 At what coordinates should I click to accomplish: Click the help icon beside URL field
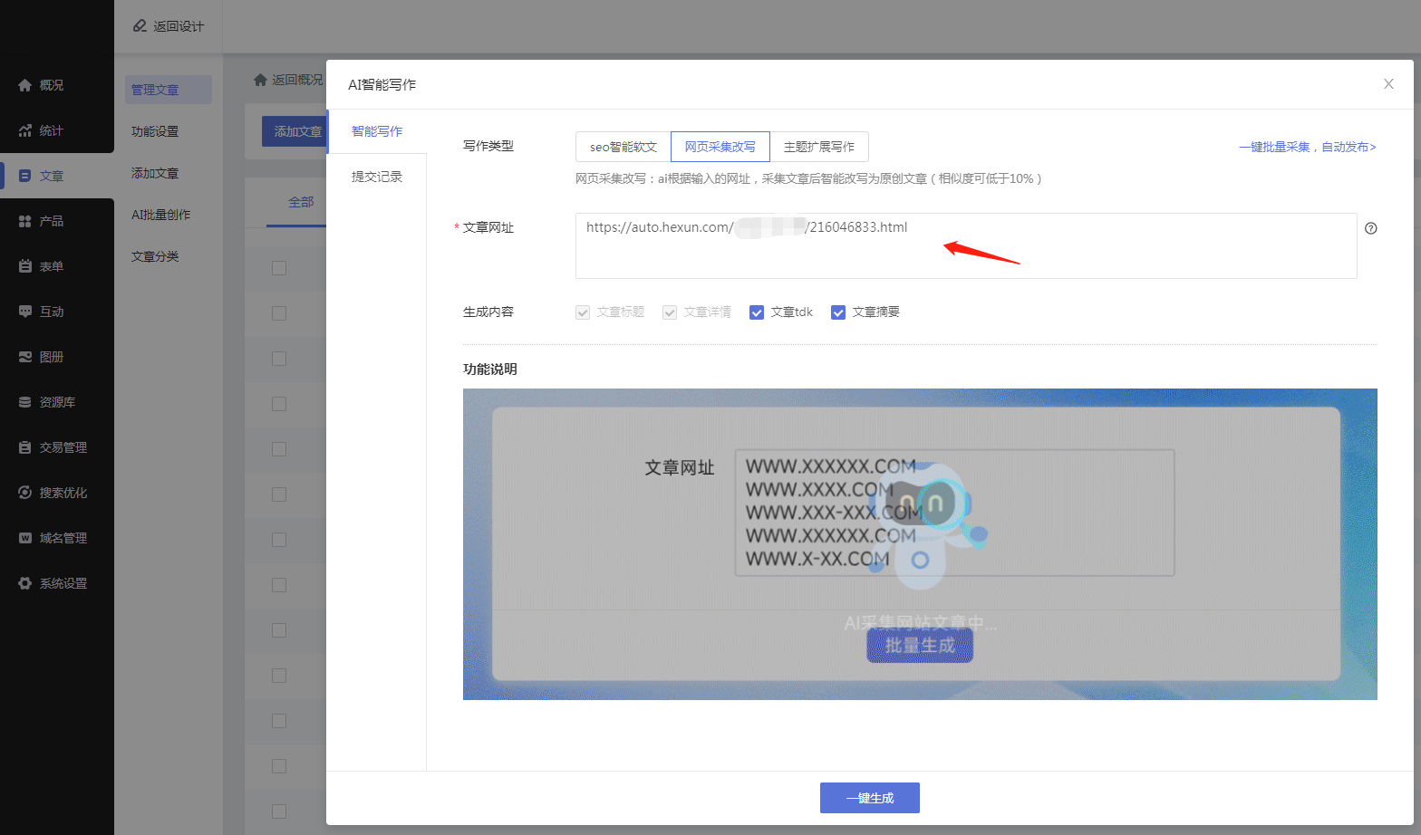(1370, 228)
